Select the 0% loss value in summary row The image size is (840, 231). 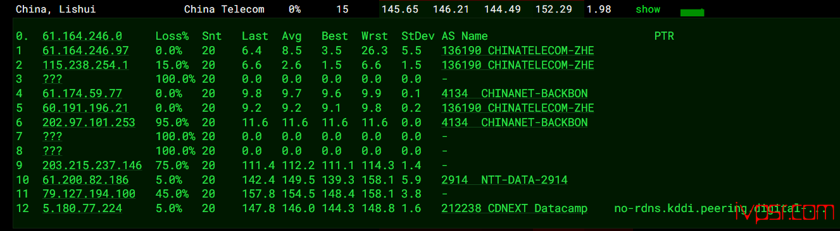pyautogui.click(x=294, y=9)
